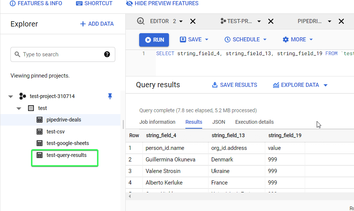Image resolution: width=354 pixels, height=211 pixels.
Task: Click the Explorer panel resize handle
Action: tap(123, 125)
